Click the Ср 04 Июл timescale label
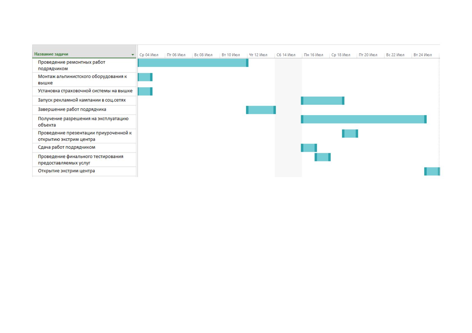 pyautogui.click(x=149, y=55)
